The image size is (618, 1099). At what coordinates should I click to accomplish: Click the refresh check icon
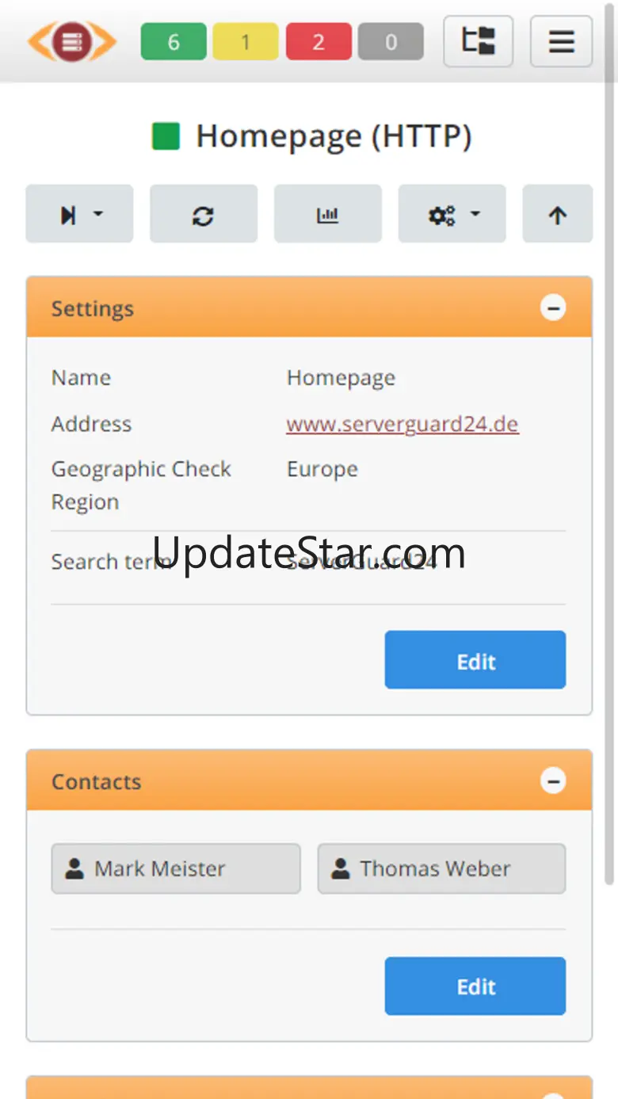[204, 214]
